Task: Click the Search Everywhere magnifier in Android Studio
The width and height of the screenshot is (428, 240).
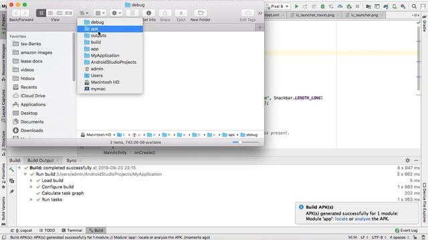Action: (414, 6)
